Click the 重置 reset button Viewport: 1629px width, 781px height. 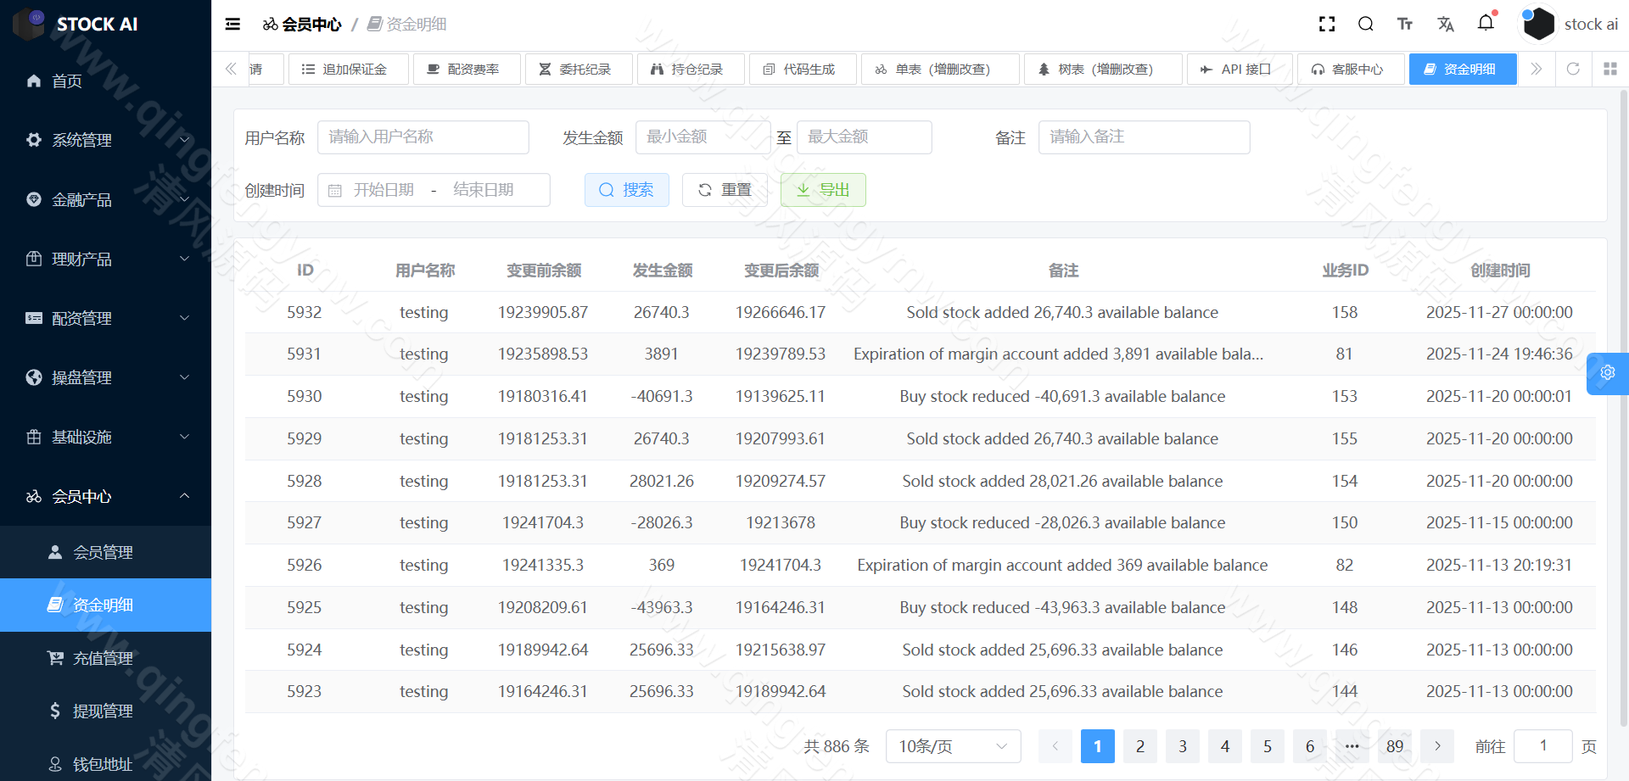(x=725, y=189)
